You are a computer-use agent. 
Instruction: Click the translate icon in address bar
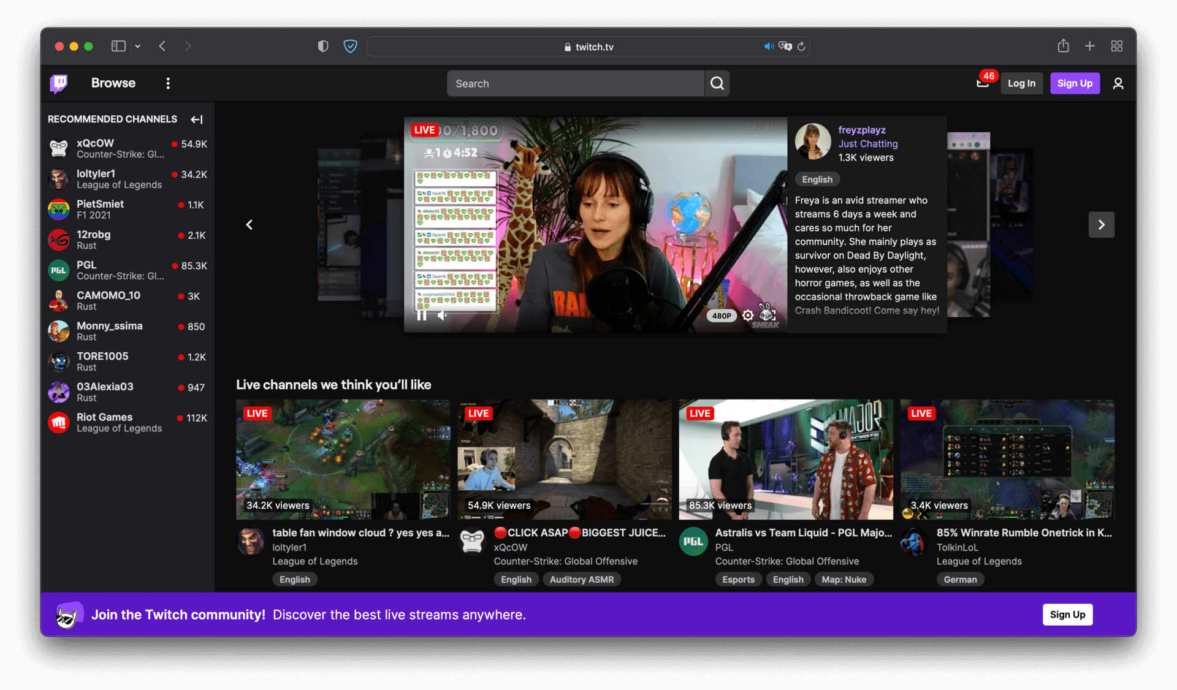click(785, 47)
